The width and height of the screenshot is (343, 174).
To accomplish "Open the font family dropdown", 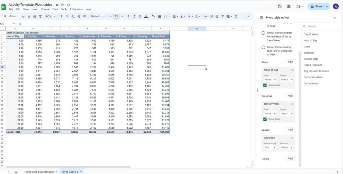I will click(98, 16).
